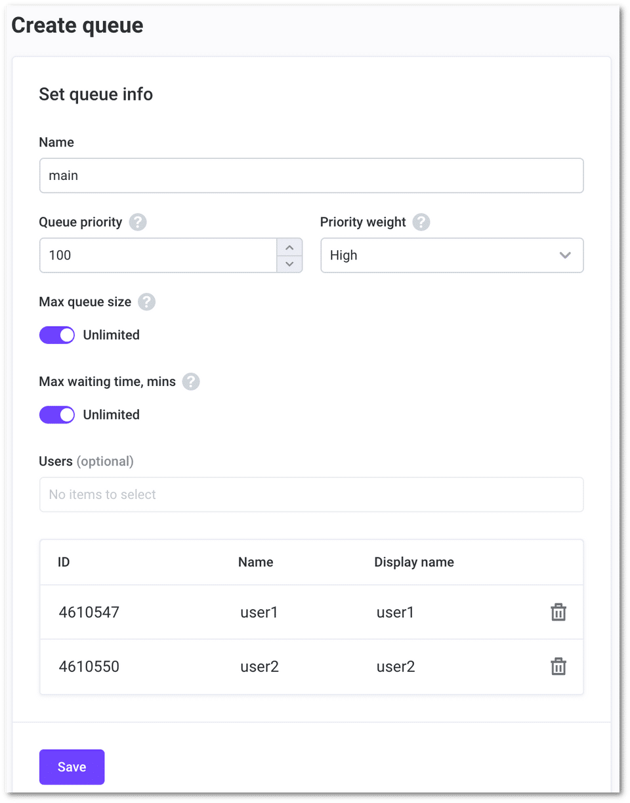Click the Max waiting time help icon
Screen dimensions: 630x803
coord(191,381)
